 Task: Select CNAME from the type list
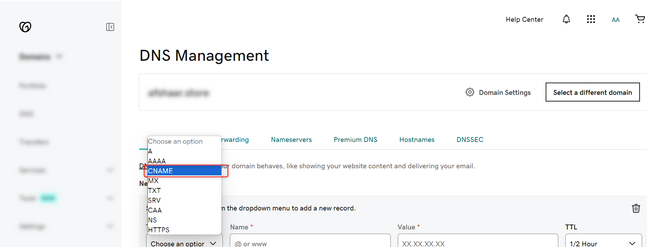point(184,171)
